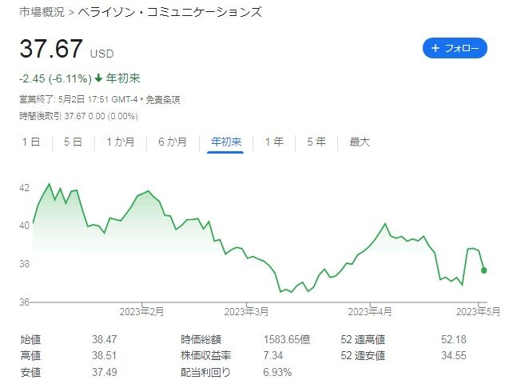
Task: Click the 株価収益率 value 7.34
Action: click(x=272, y=356)
